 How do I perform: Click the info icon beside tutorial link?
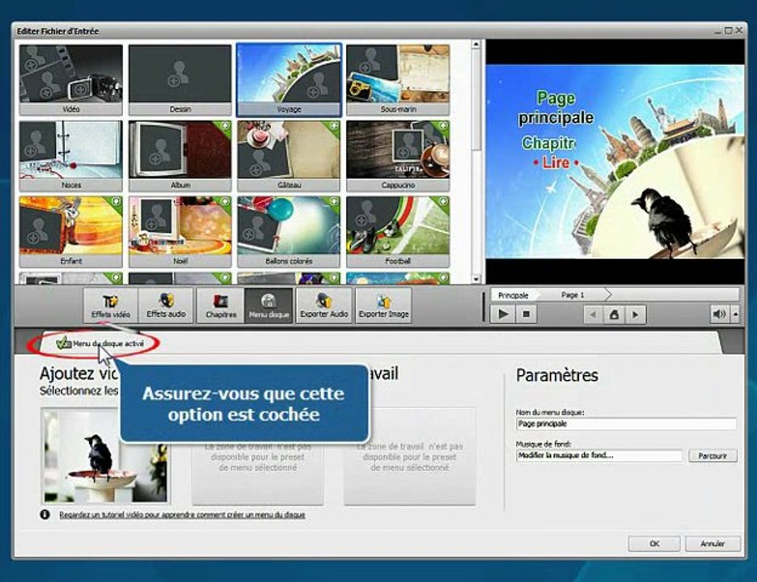pyautogui.click(x=45, y=514)
